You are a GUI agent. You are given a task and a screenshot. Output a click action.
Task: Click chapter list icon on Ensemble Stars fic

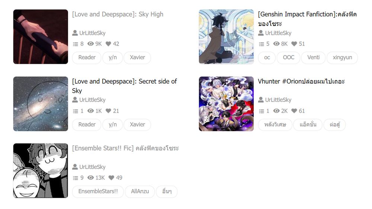click(x=76, y=178)
